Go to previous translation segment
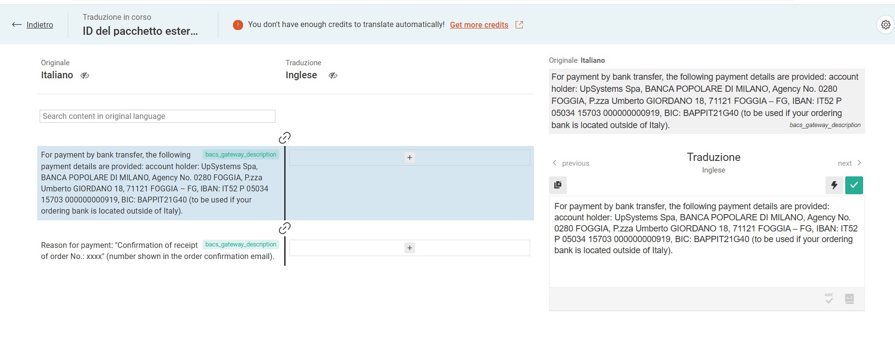This screenshot has height=360, width=895. pyautogui.click(x=571, y=163)
